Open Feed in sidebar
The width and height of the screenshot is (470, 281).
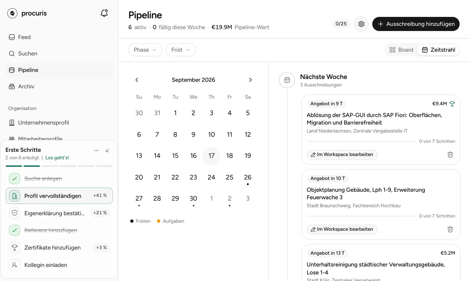(x=59, y=37)
